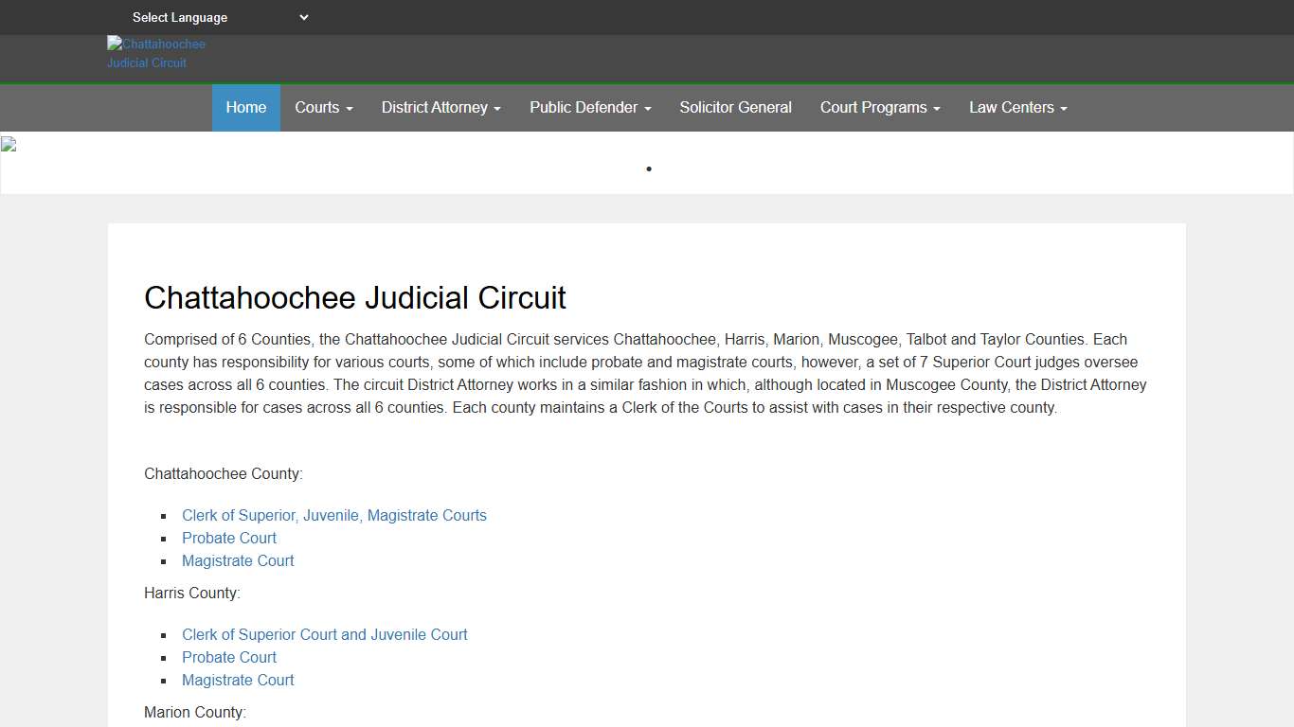Image resolution: width=1294 pixels, height=727 pixels.
Task: Click the broken banner image placeholder
Action: [x=9, y=144]
